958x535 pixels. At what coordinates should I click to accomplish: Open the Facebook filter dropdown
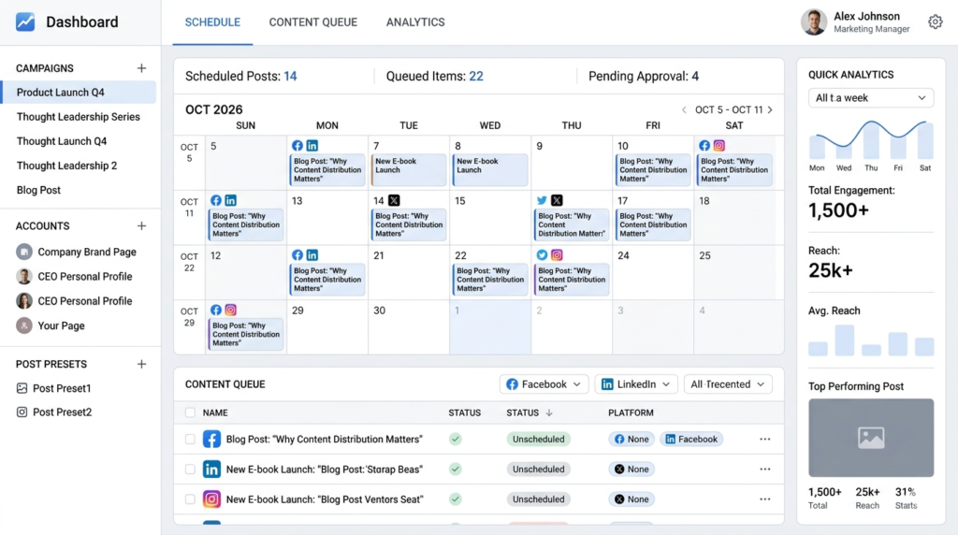click(544, 384)
